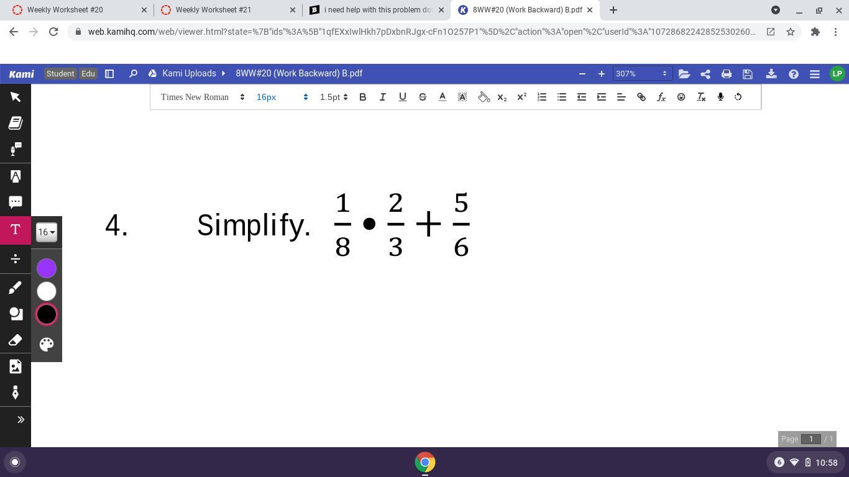The image size is (849, 477).
Task: Select the insert media tool
Action: pos(16,366)
